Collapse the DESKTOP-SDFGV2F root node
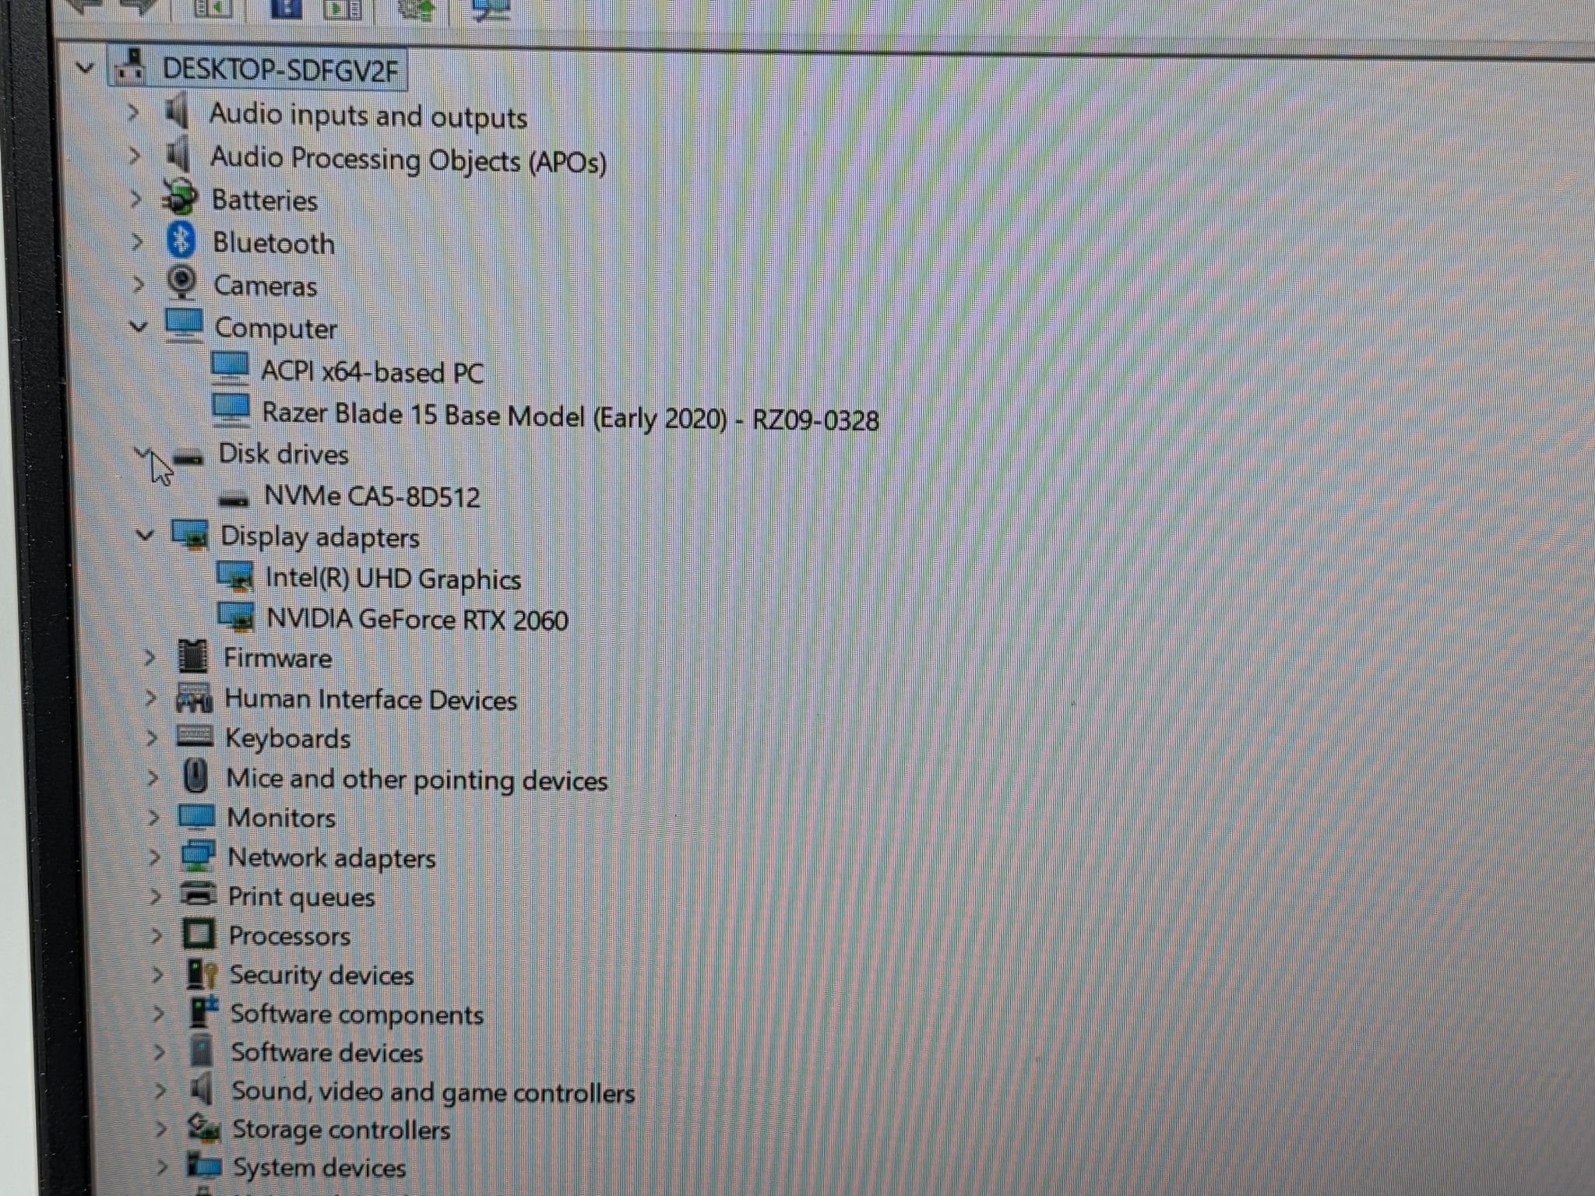Viewport: 1595px width, 1196px height. tap(85, 68)
